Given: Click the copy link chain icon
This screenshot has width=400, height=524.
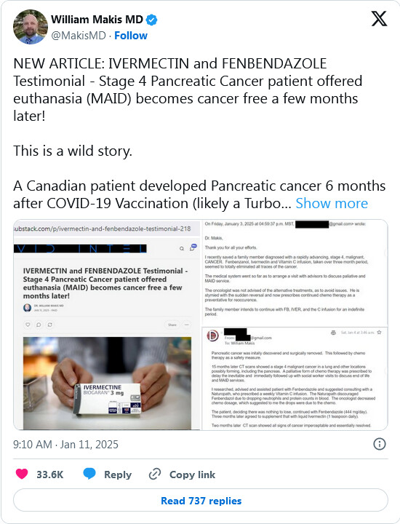Looking at the screenshot, I should coord(155,474).
